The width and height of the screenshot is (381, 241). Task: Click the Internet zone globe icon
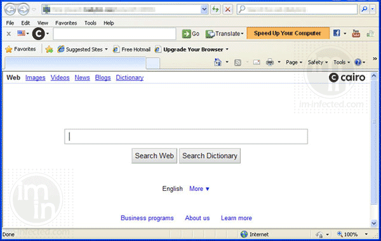244,234
